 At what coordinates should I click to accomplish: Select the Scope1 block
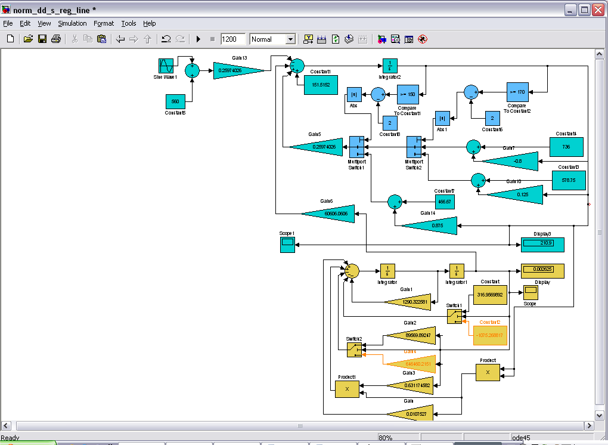click(x=287, y=245)
